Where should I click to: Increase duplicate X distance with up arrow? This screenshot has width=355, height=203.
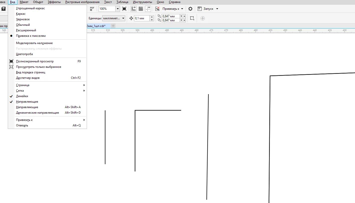184,16
